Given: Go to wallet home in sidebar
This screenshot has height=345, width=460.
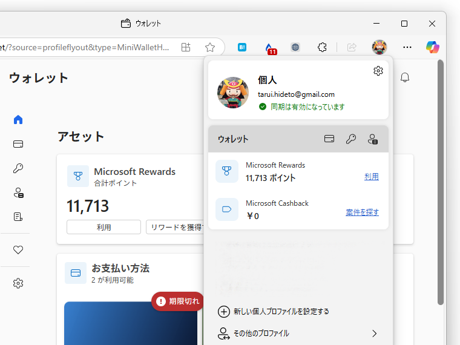Looking at the screenshot, I should (18, 120).
